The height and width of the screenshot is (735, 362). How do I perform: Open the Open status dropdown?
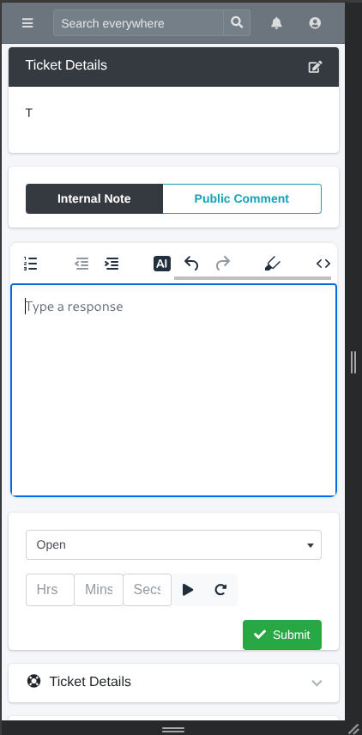pyautogui.click(x=174, y=544)
